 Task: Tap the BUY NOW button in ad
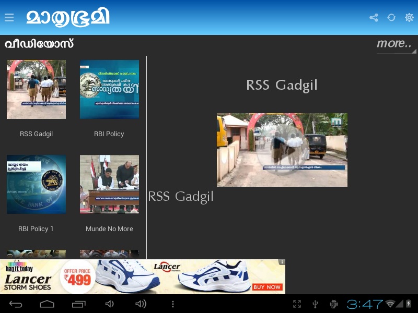[267, 287]
